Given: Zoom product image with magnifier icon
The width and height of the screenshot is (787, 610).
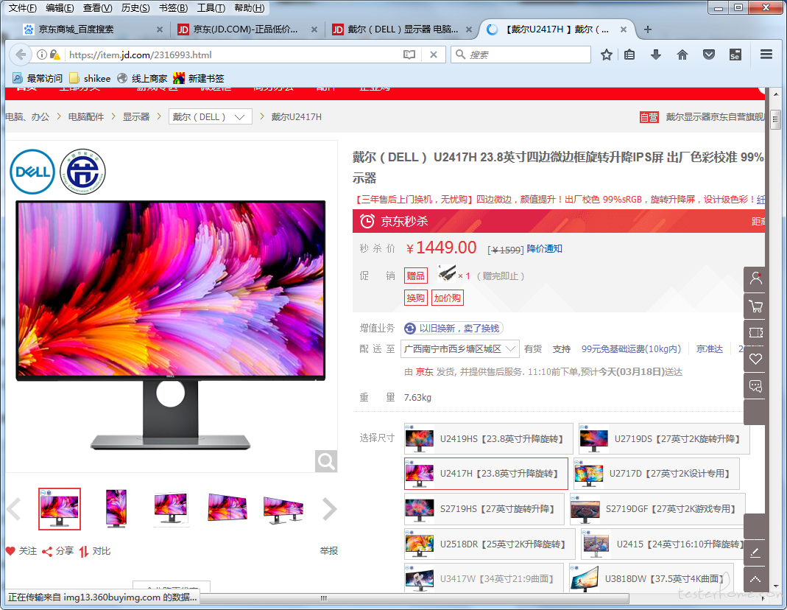Looking at the screenshot, I should 326,461.
